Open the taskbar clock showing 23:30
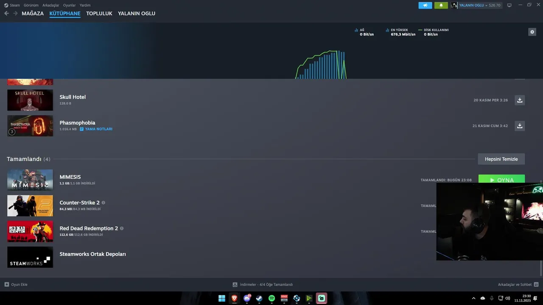The width and height of the screenshot is (543, 305). [x=523, y=298]
